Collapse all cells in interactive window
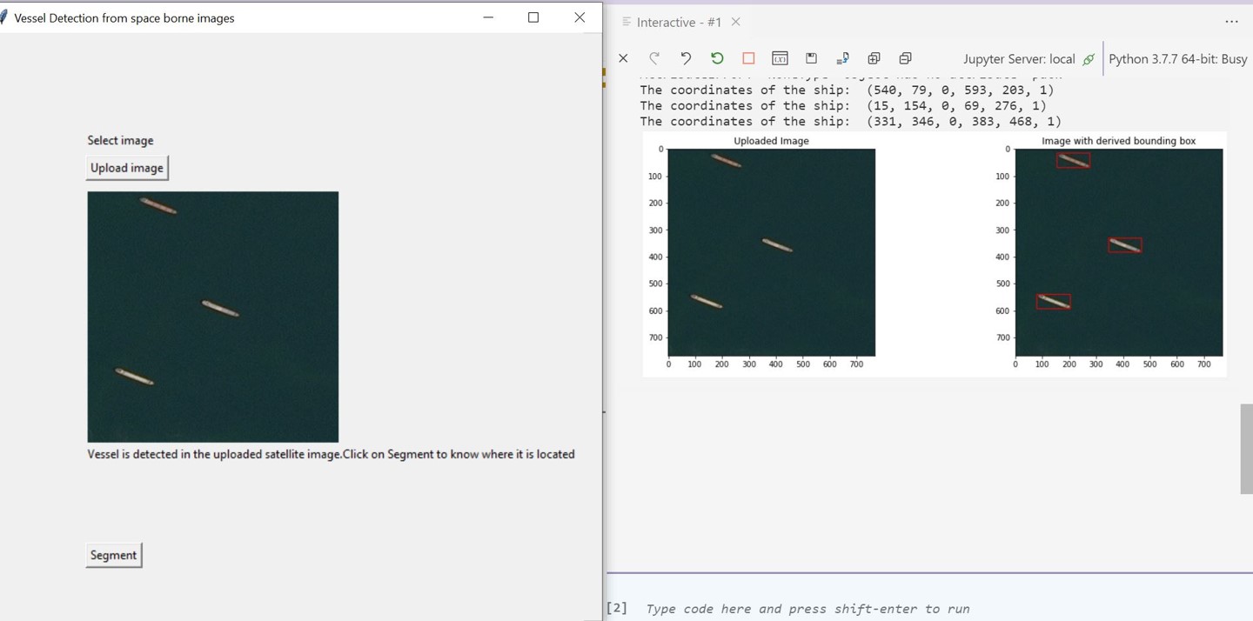Viewport: 1253px width, 621px height. click(x=904, y=58)
